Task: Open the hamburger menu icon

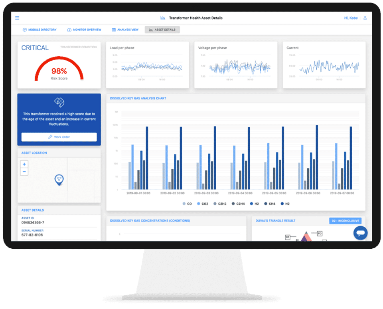Action: pyautogui.click(x=17, y=18)
